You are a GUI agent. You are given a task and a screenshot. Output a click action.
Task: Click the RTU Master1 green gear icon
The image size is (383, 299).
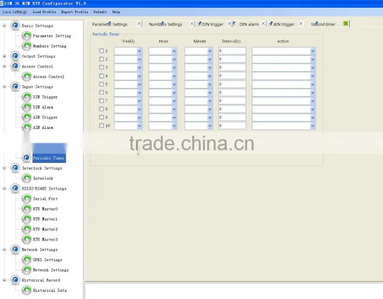point(26,219)
